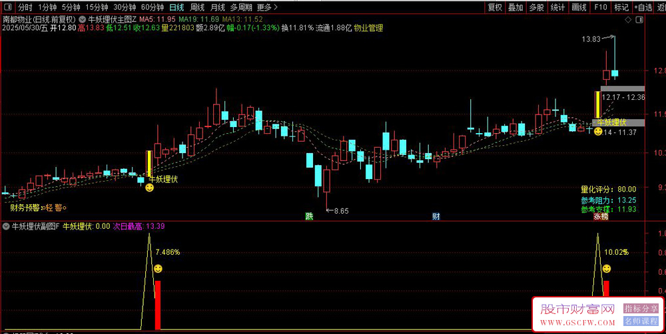This screenshot has height=334, width=666.
Task: Click the 8.65 low price label
Action: pyautogui.click(x=341, y=210)
